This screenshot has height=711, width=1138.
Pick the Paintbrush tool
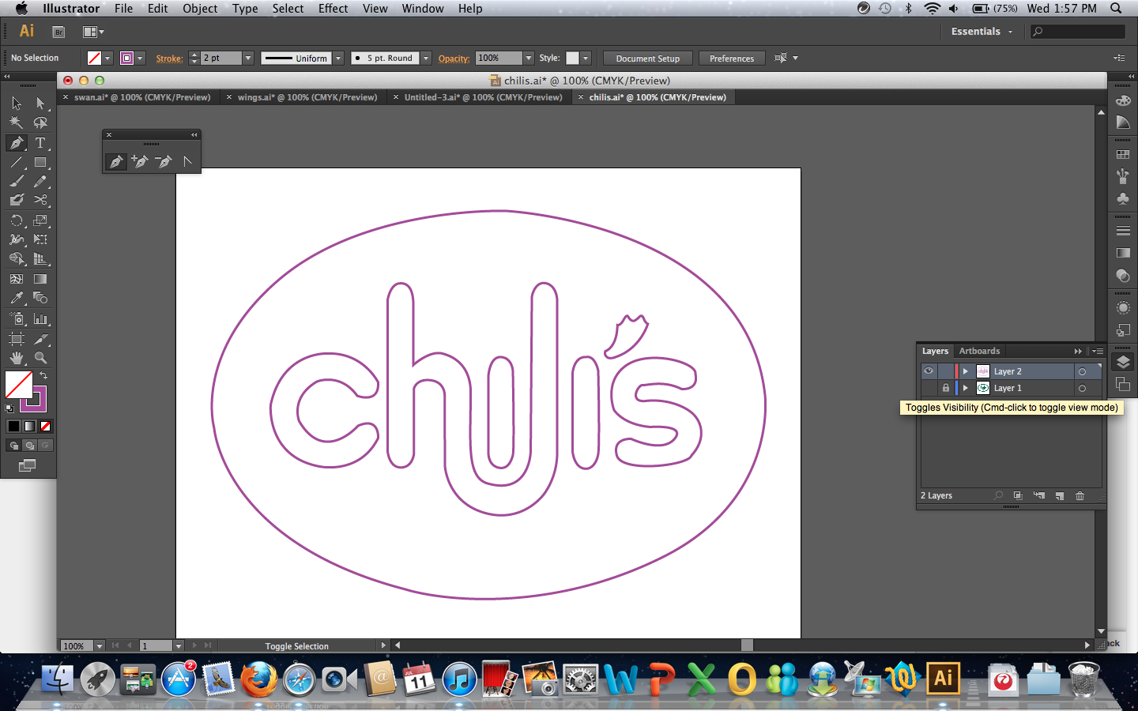tap(17, 181)
